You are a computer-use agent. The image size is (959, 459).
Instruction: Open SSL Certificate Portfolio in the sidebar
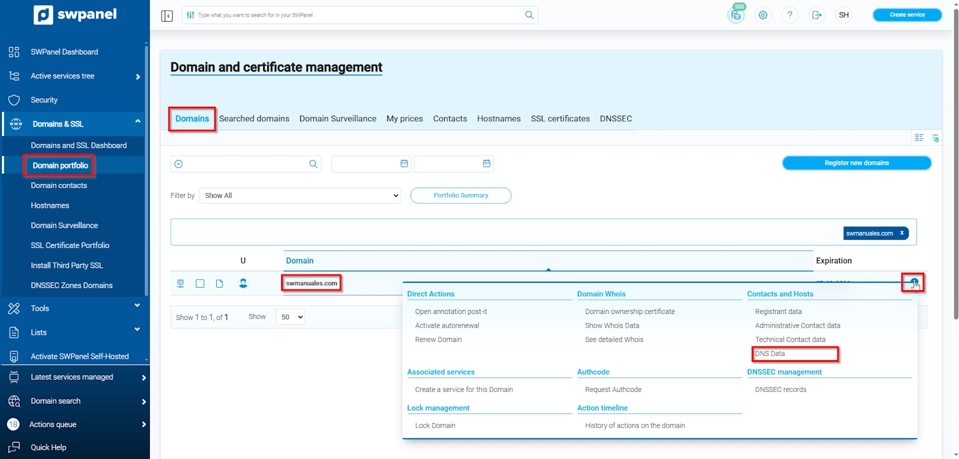pyautogui.click(x=70, y=246)
